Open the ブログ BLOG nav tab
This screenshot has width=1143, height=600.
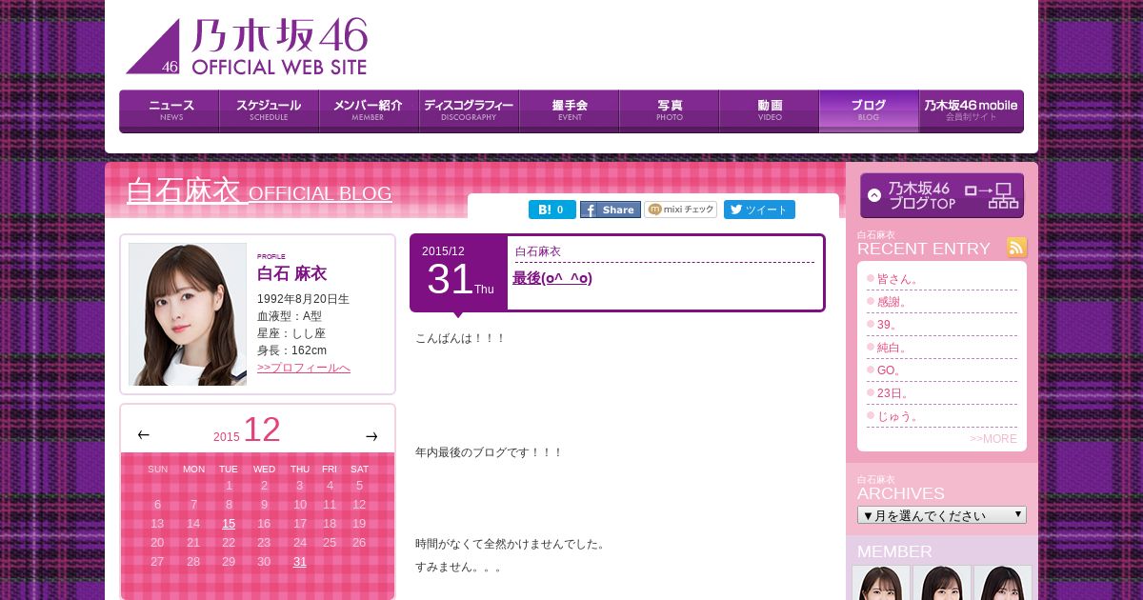[869, 110]
